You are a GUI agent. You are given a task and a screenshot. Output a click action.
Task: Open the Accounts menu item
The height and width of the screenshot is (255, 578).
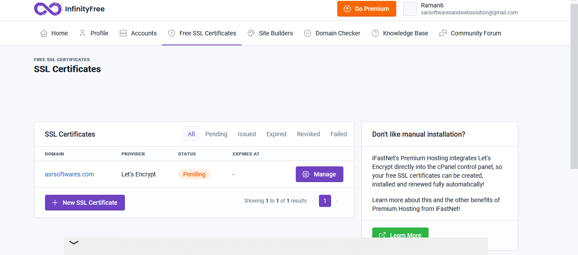[x=138, y=33]
